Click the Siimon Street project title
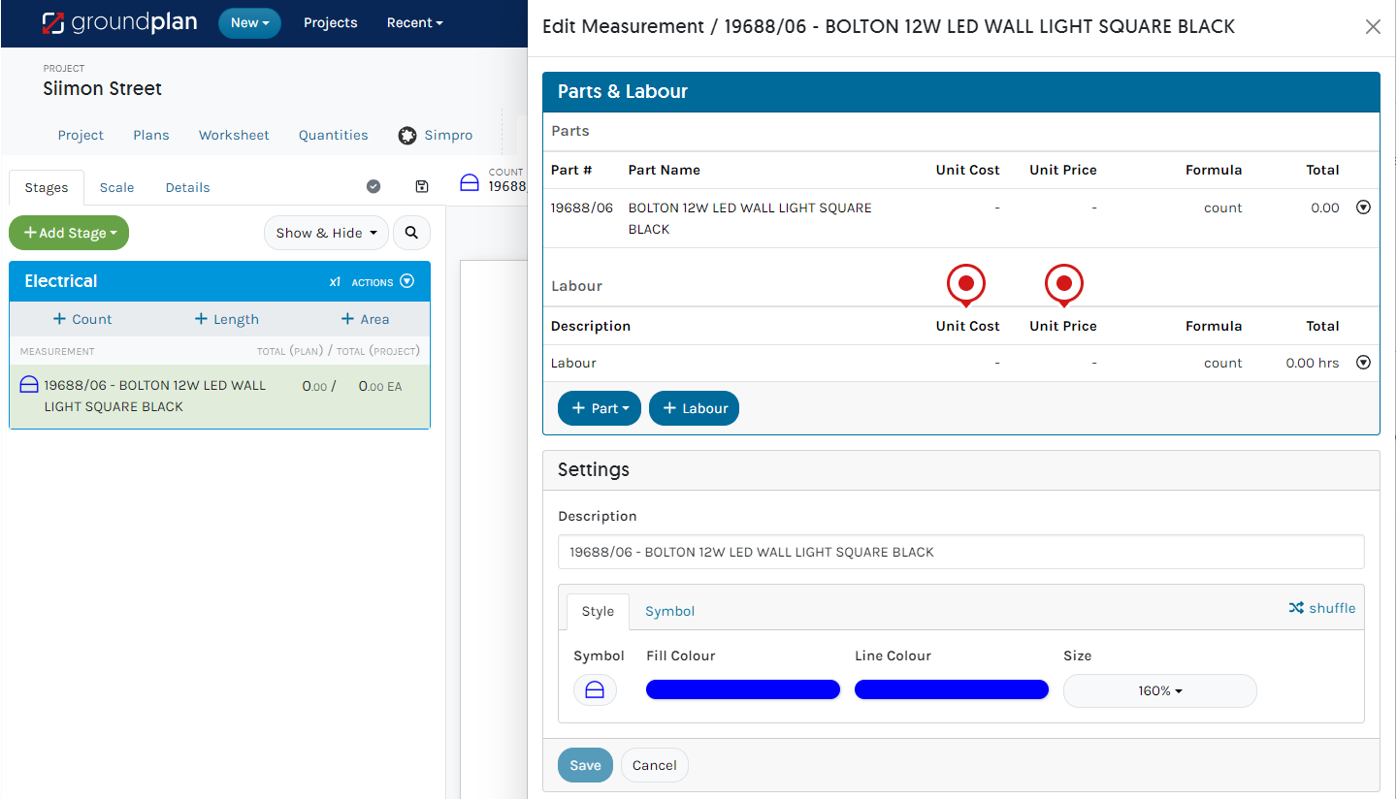The width and height of the screenshot is (1397, 799). [x=103, y=88]
